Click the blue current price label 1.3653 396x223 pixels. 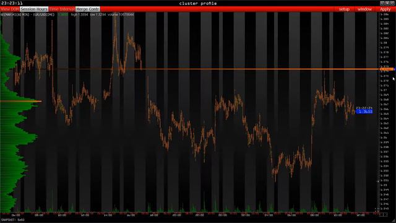tap(364, 111)
